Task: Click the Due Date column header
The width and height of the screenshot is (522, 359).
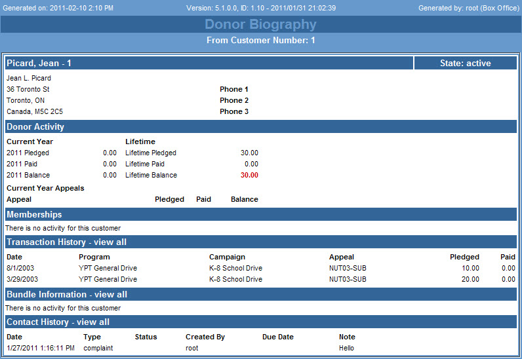Action: click(x=278, y=337)
